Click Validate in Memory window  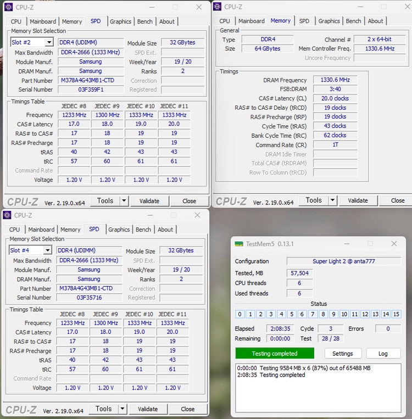(358, 200)
